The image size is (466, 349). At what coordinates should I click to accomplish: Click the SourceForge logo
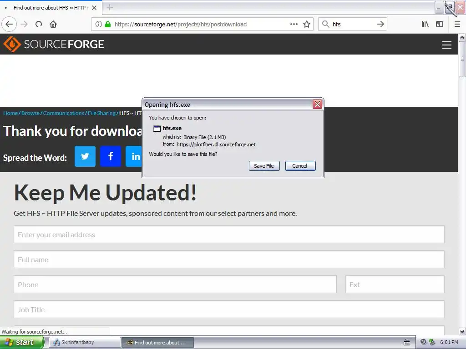pos(54,44)
